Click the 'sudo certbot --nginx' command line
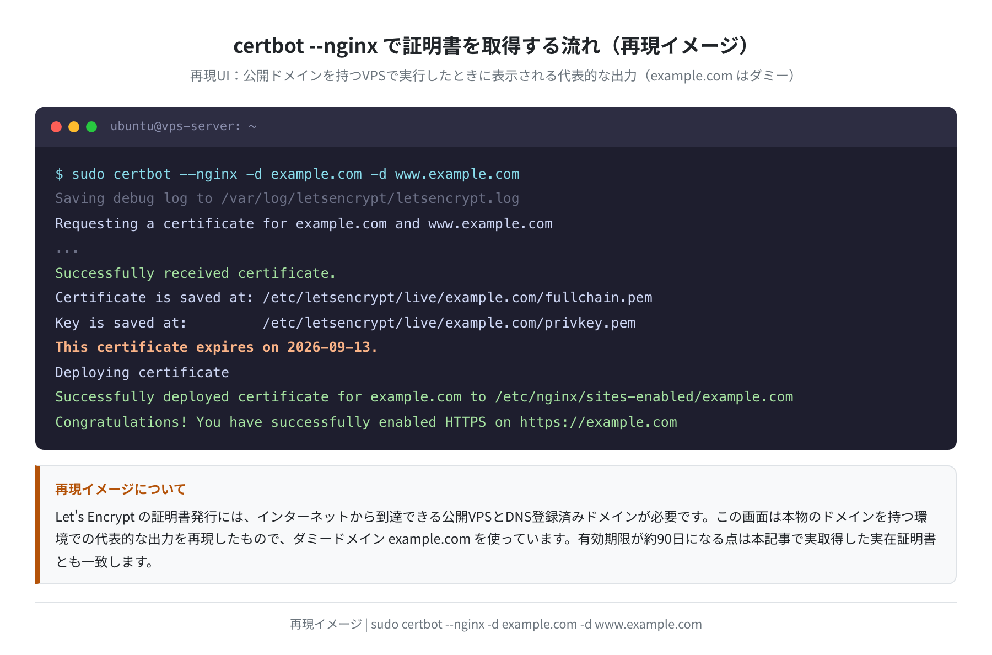The width and height of the screenshot is (992, 655). 287,174
